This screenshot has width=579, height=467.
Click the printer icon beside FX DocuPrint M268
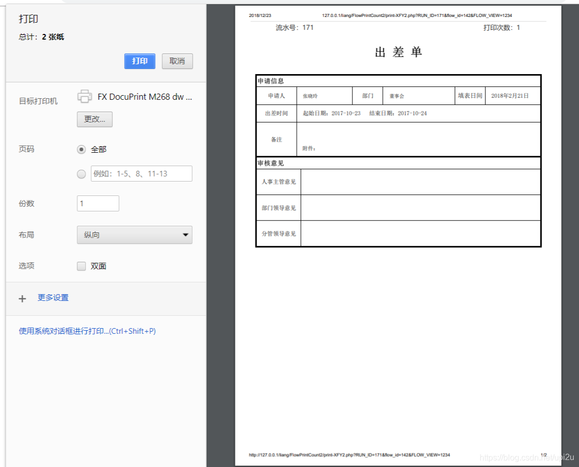pos(84,96)
